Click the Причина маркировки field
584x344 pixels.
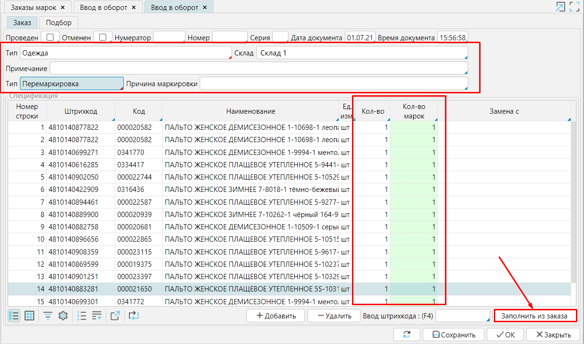click(x=334, y=84)
